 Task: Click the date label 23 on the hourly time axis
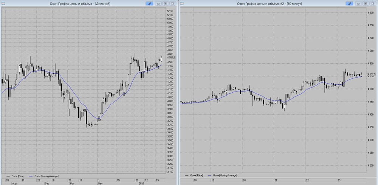coord(338,180)
